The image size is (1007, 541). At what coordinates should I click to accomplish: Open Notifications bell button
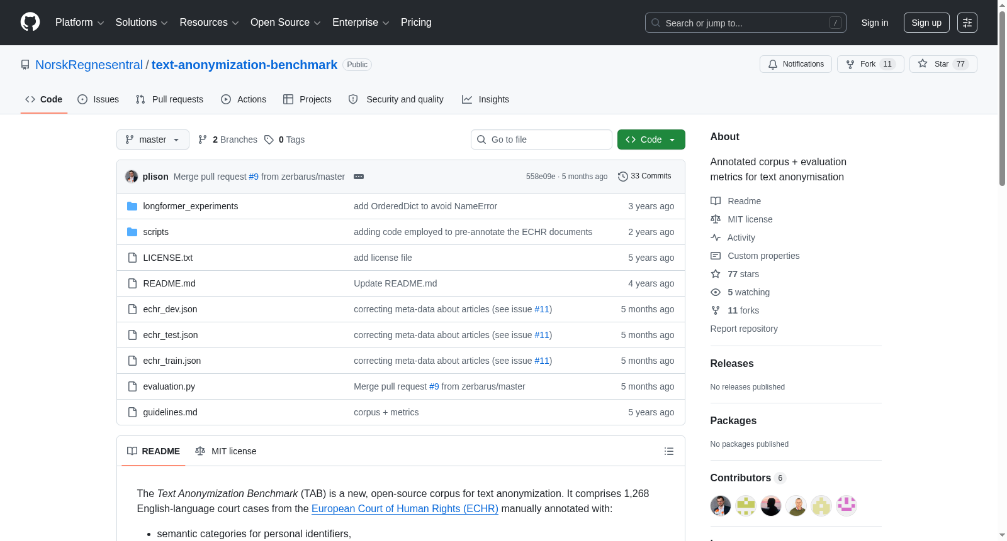click(x=796, y=64)
